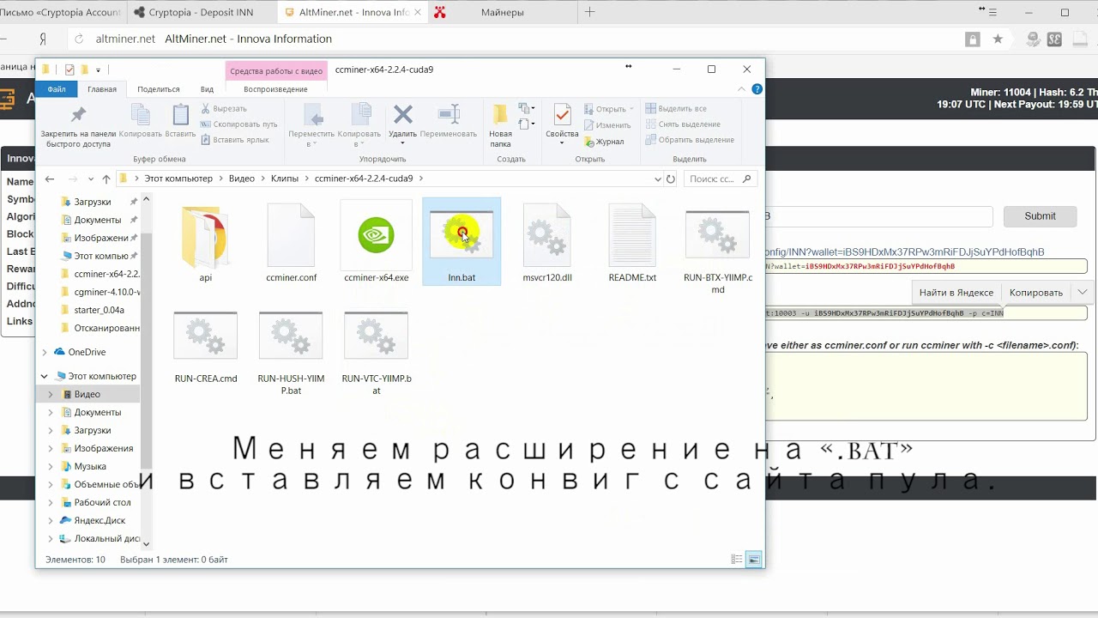The width and height of the screenshot is (1098, 618).
Task: Select the RUN-HUSH-YIIMP.bat file
Action: coord(291,352)
